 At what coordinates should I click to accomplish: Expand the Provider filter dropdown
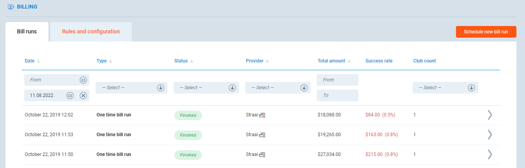click(x=304, y=88)
